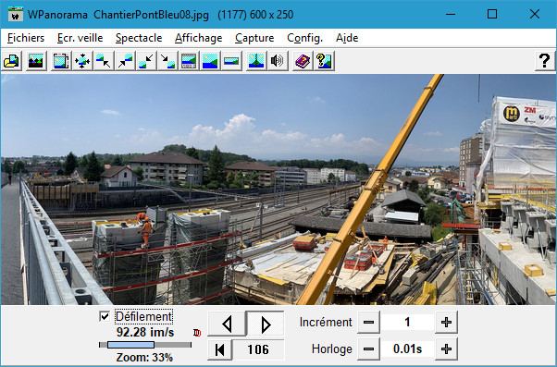Open the Aide menu
557x367 pixels.
347,38
